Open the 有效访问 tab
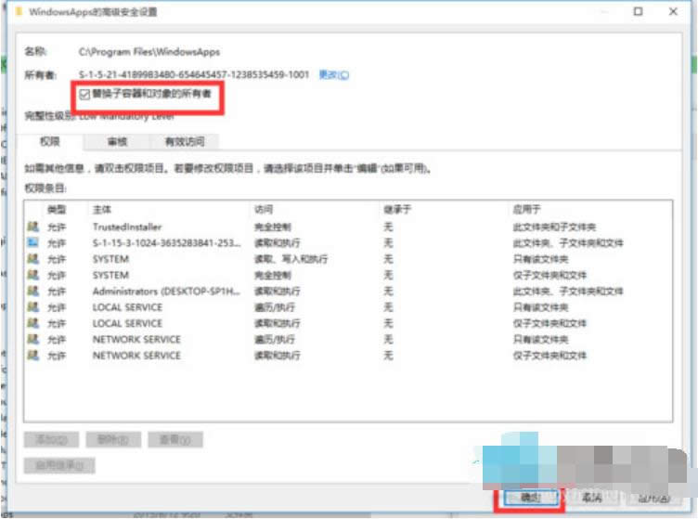Image resolution: width=698 pixels, height=519 pixels. coord(185,142)
